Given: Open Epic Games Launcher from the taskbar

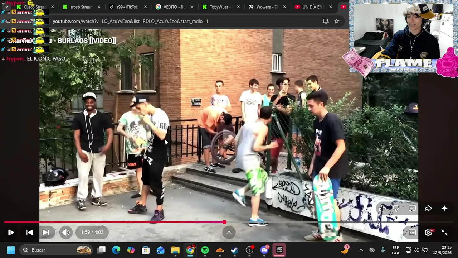Looking at the screenshot, I should coord(279,250).
